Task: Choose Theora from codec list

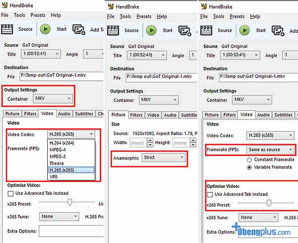Action: (x=71, y=163)
